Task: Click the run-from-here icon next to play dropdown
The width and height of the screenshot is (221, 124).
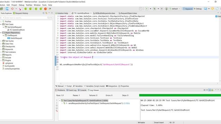Action: (154, 9)
